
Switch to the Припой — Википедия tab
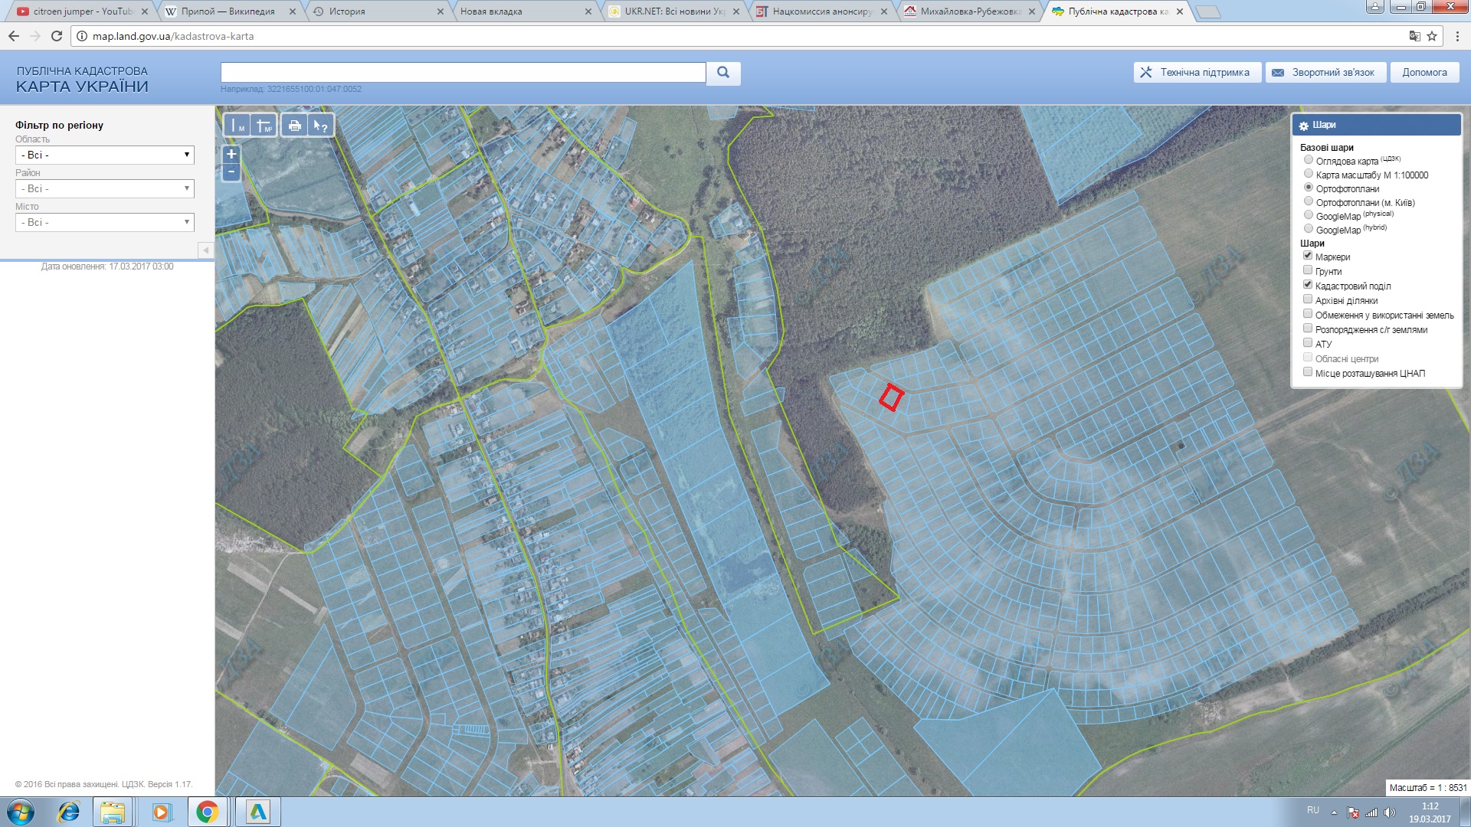(228, 11)
